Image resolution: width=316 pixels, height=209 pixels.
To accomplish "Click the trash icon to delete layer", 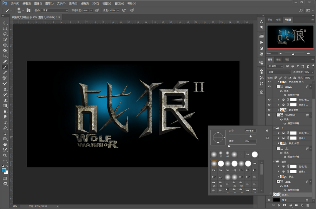I will tap(308, 205).
